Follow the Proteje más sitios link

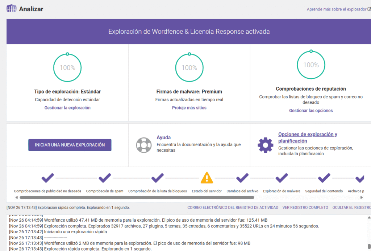click(x=189, y=108)
